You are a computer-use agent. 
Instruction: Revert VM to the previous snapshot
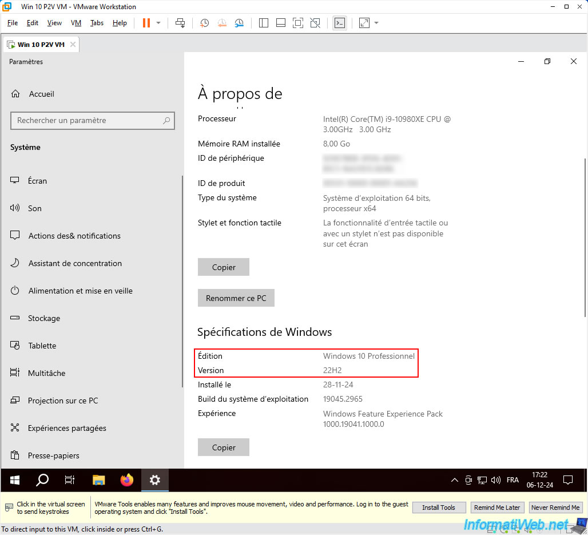coord(222,23)
